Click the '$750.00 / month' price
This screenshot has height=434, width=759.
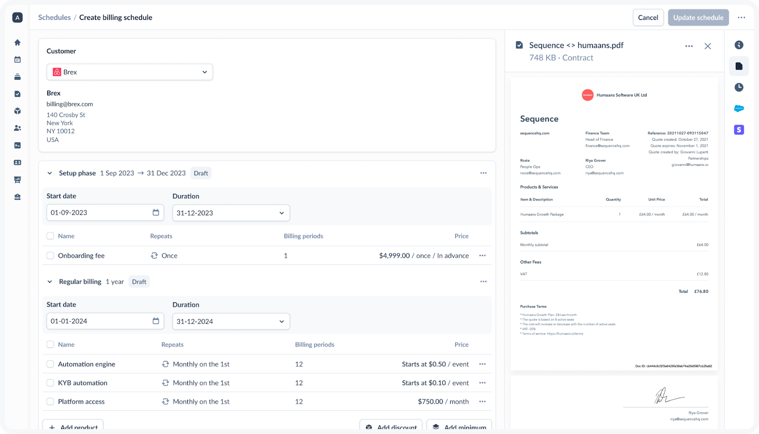[444, 401]
